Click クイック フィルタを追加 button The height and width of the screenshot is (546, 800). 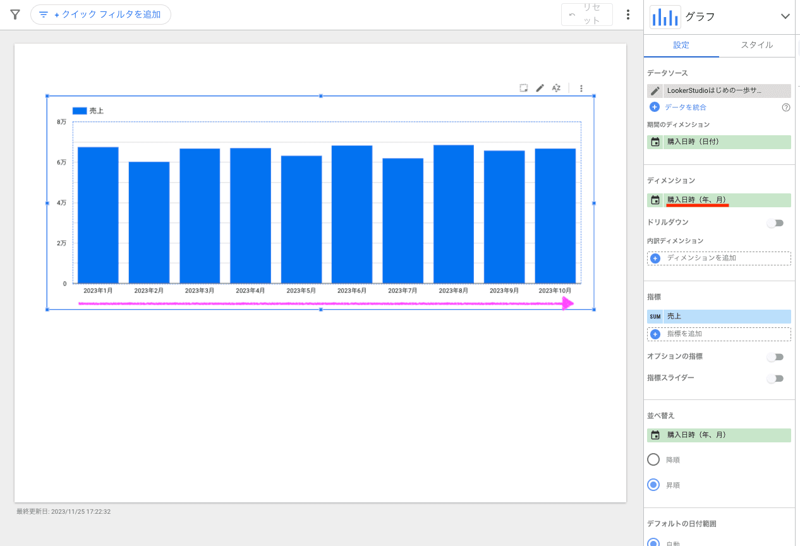pos(100,15)
